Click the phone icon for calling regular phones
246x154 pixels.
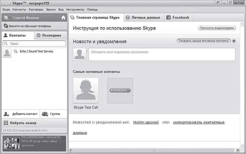[6, 26]
